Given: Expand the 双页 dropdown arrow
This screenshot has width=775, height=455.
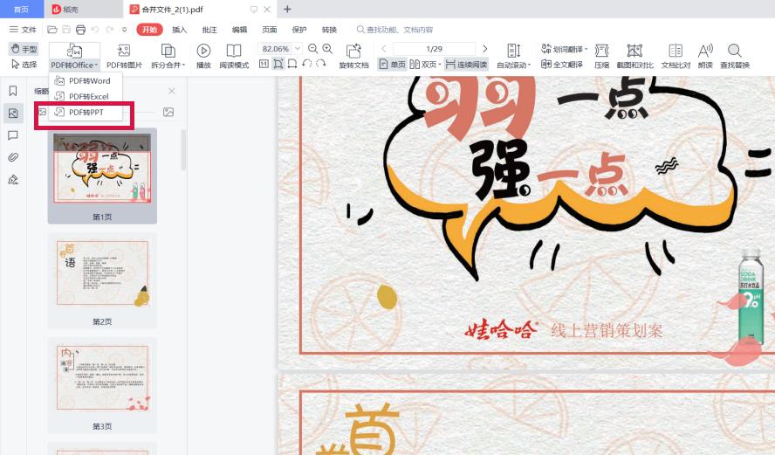Looking at the screenshot, I should click(x=440, y=65).
